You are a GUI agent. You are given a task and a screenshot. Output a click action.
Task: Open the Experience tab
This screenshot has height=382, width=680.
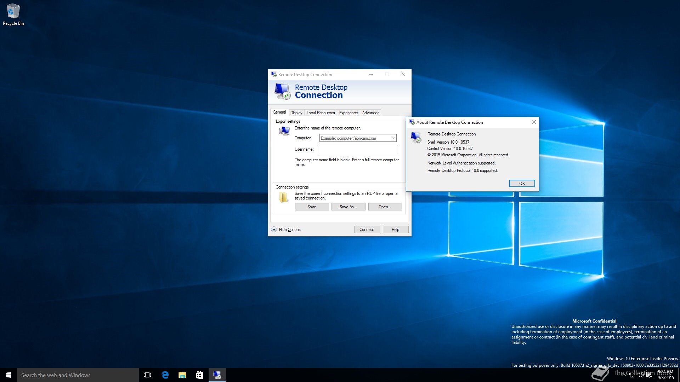coord(348,113)
